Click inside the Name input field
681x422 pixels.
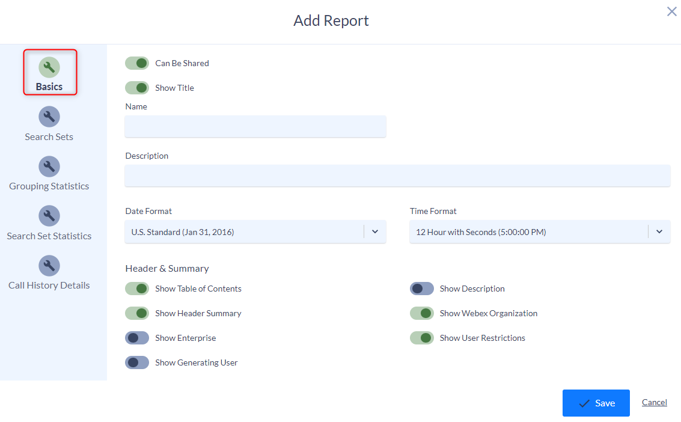pos(255,126)
